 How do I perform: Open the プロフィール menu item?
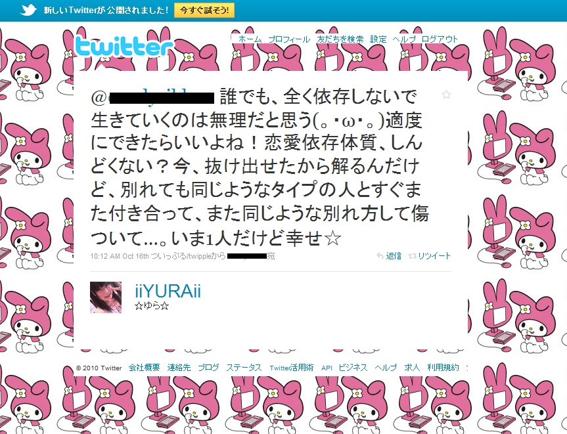coord(289,39)
